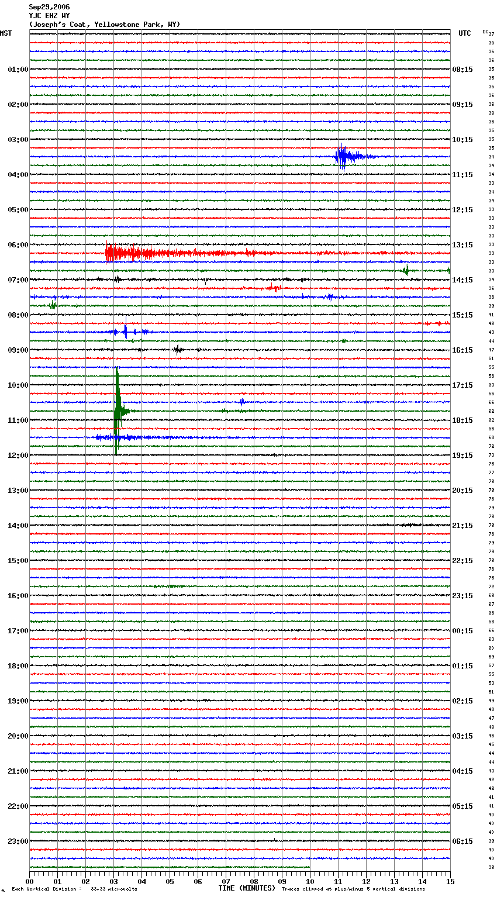The height and width of the screenshot is (897, 497).
Task: Select the 12:00 MST row label
Action: click(x=18, y=456)
